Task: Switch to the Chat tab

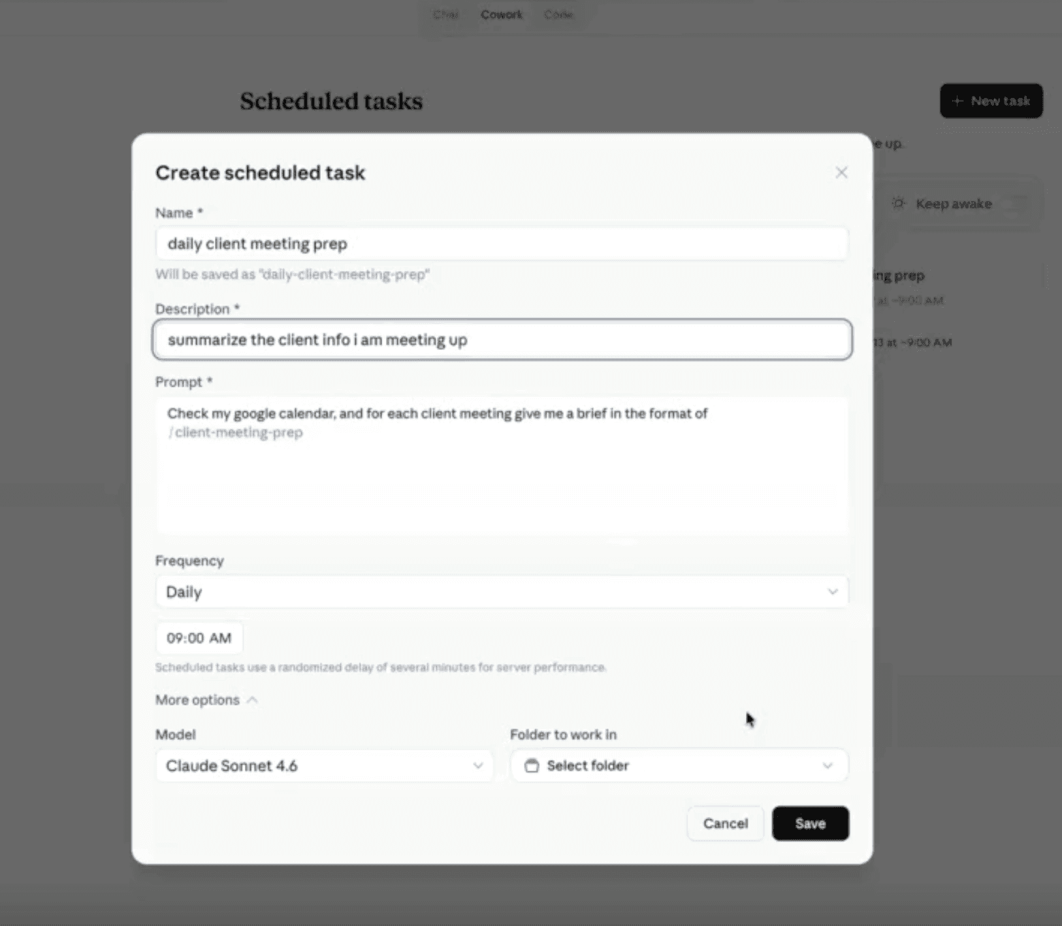Action: (446, 14)
